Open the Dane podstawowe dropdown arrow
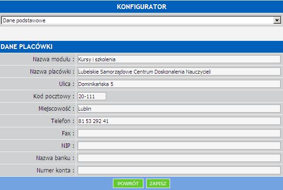This screenshot has height=190, width=283. [x=277, y=20]
